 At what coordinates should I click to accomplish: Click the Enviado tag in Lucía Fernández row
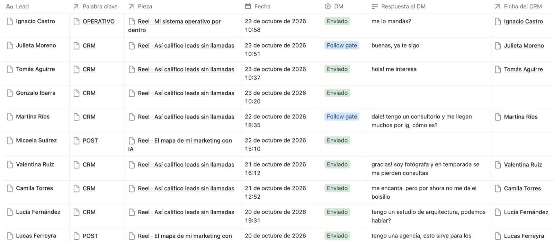[337, 212]
